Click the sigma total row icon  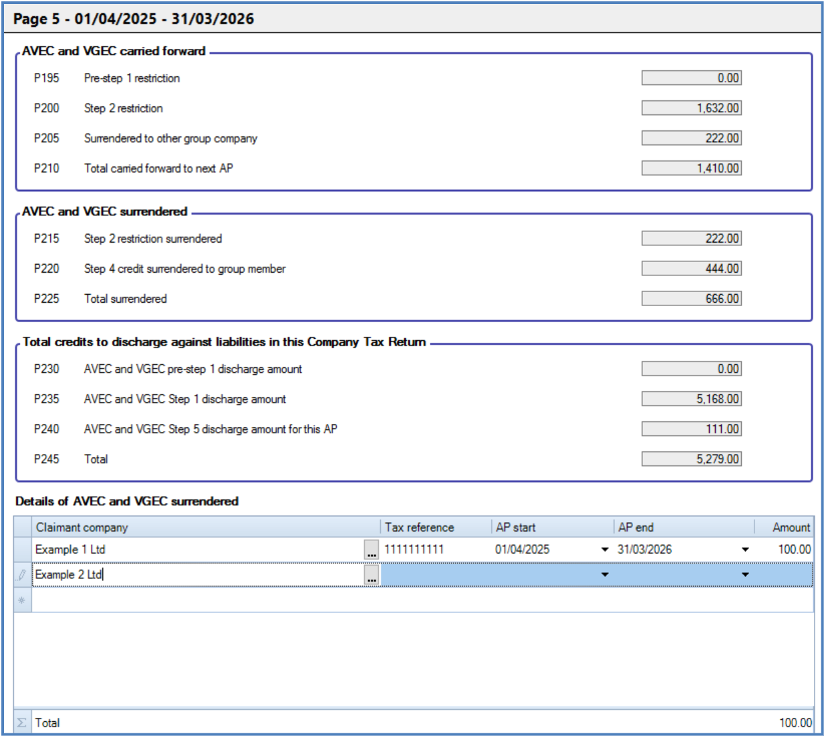tap(22, 723)
